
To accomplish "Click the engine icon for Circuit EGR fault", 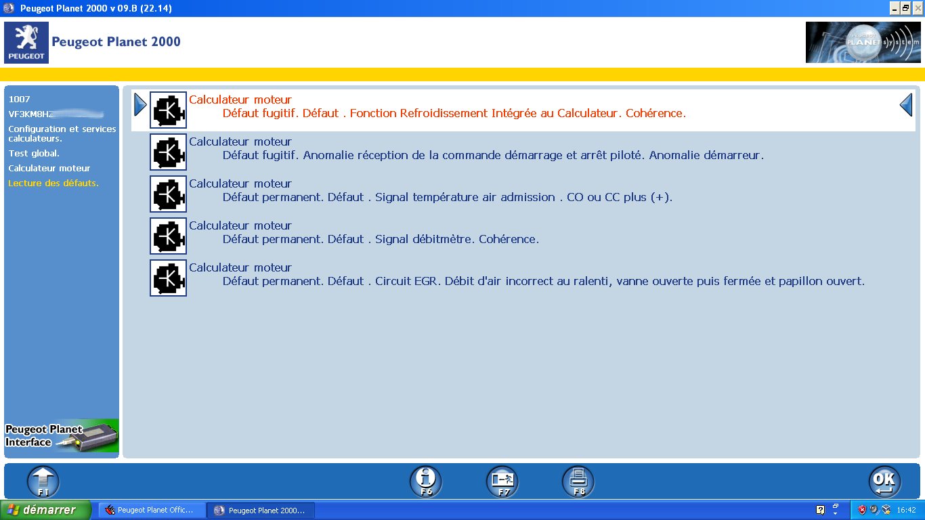I will click(x=168, y=278).
